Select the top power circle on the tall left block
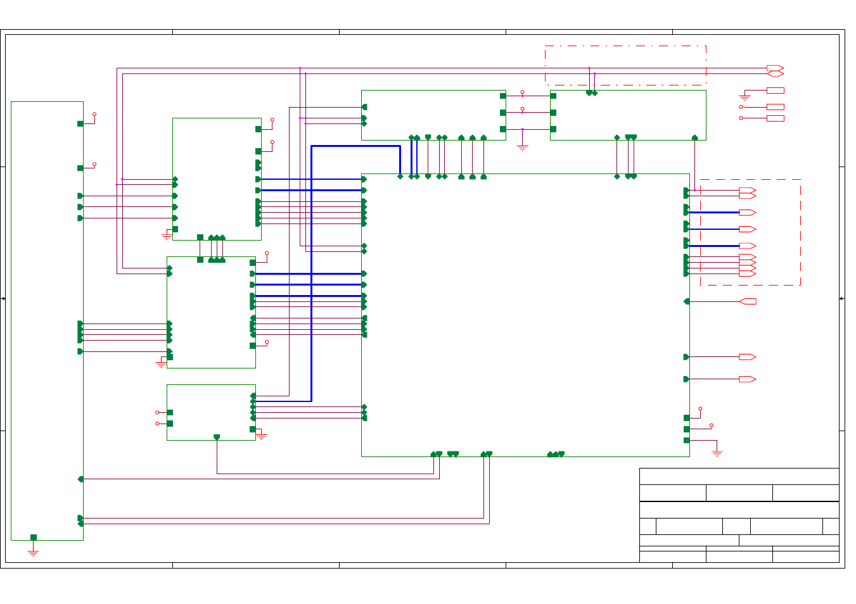This screenshot has height=604, width=856. point(94,115)
